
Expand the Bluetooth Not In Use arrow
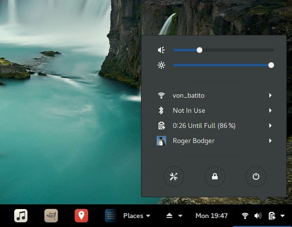(x=270, y=110)
